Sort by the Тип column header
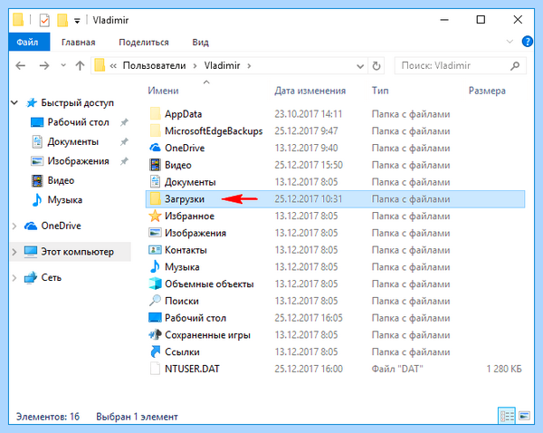543x433 pixels. coord(380,91)
